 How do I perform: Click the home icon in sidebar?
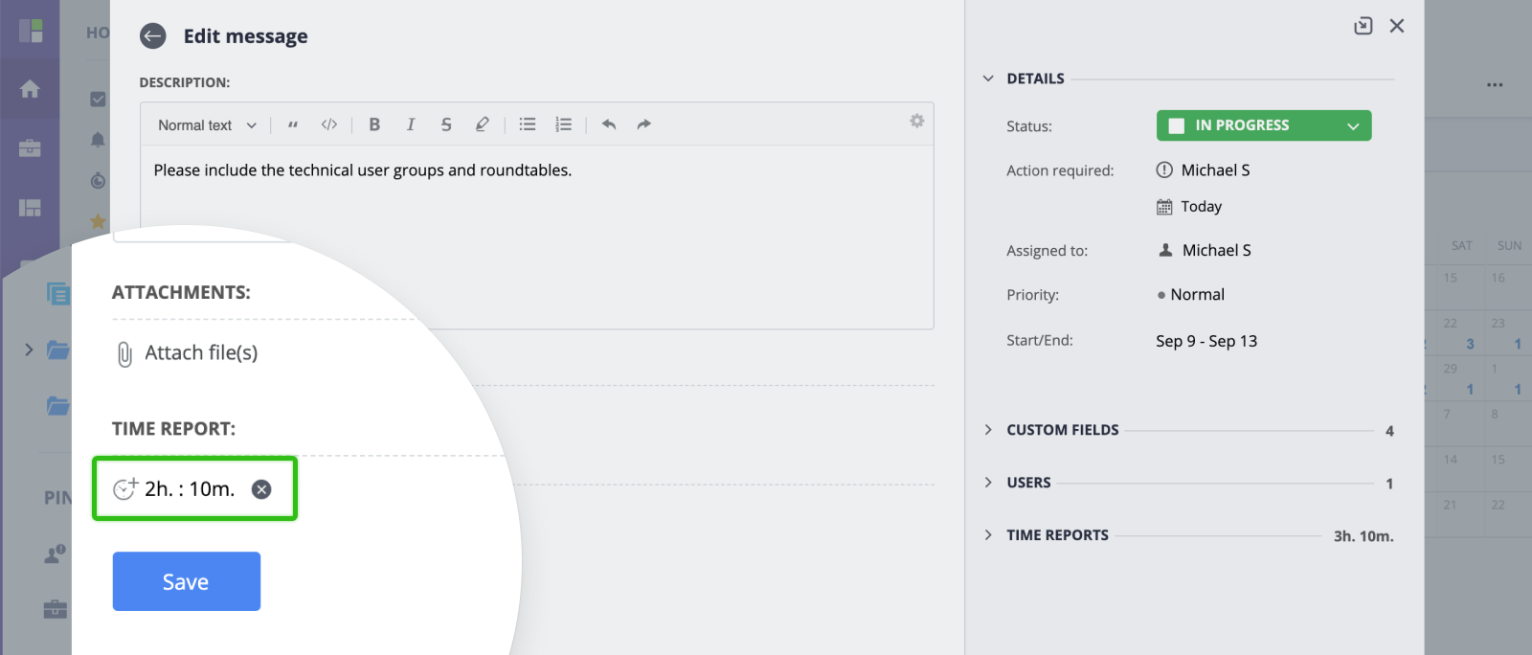click(x=30, y=89)
